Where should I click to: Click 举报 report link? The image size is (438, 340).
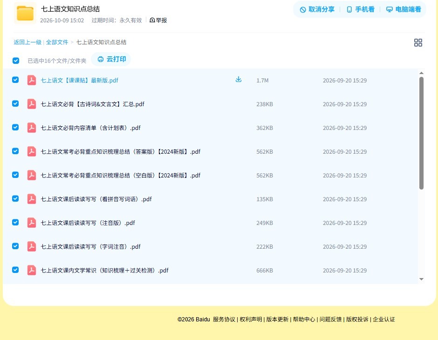point(158,20)
